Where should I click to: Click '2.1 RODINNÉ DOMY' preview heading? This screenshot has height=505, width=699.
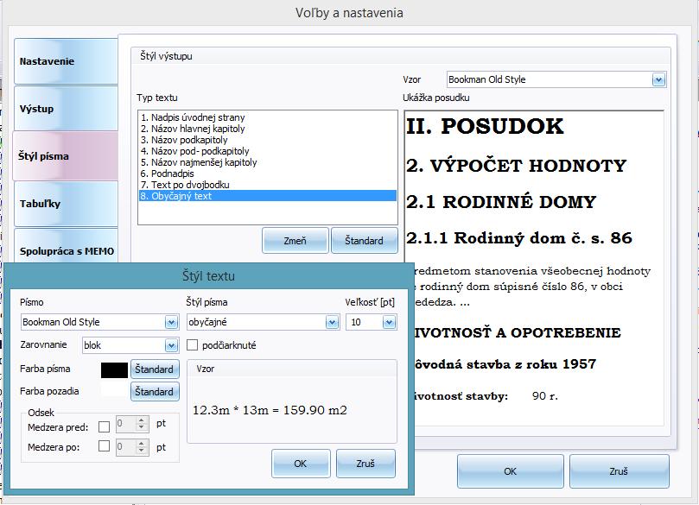(x=501, y=202)
